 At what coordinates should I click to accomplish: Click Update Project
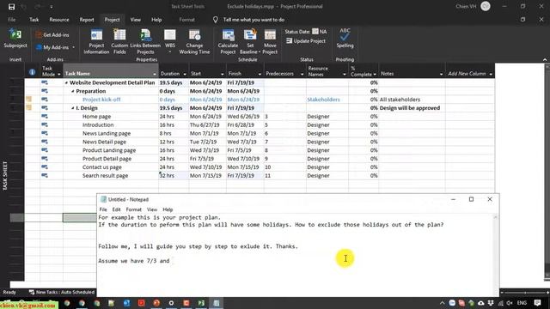pos(306,41)
